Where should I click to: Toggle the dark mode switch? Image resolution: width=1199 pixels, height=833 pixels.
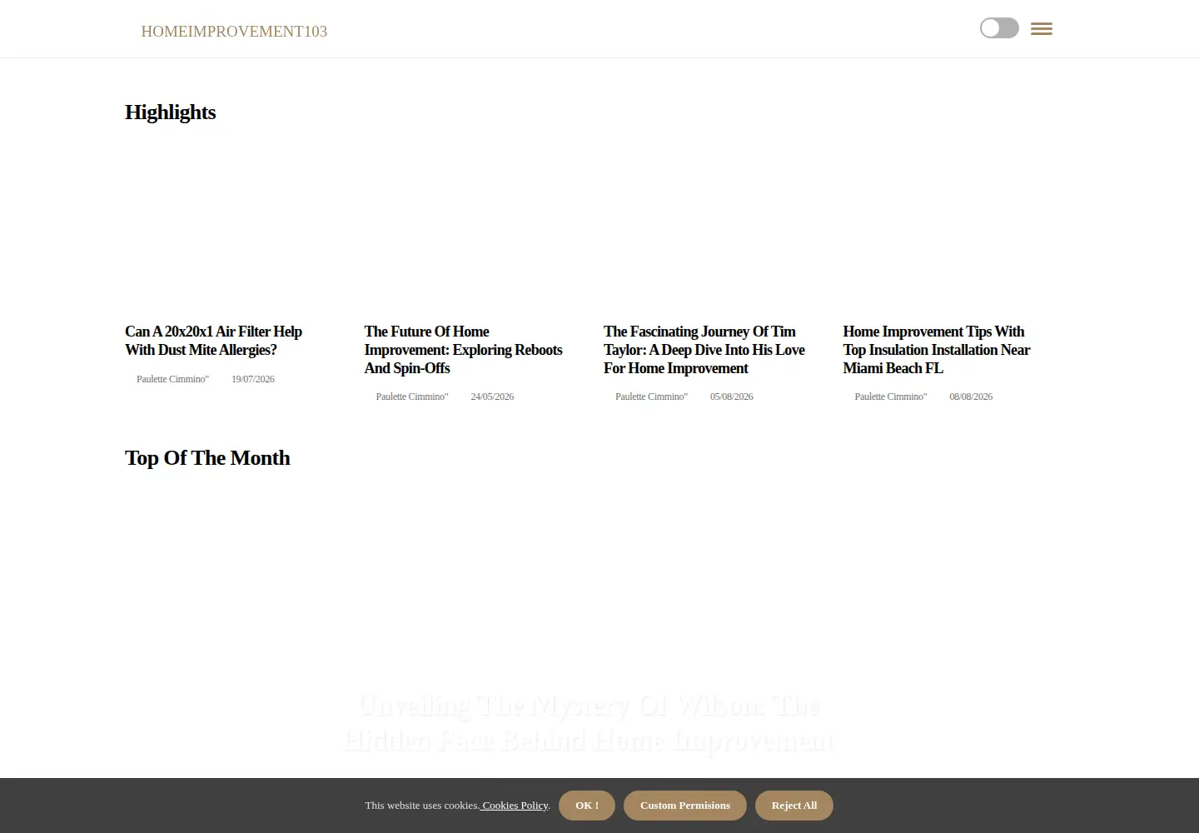999,28
